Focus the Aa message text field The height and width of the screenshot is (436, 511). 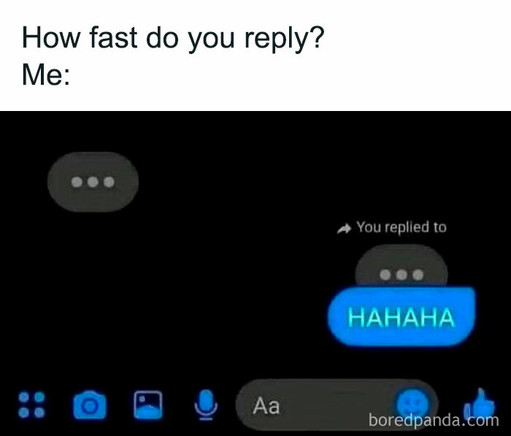pyautogui.click(x=337, y=405)
